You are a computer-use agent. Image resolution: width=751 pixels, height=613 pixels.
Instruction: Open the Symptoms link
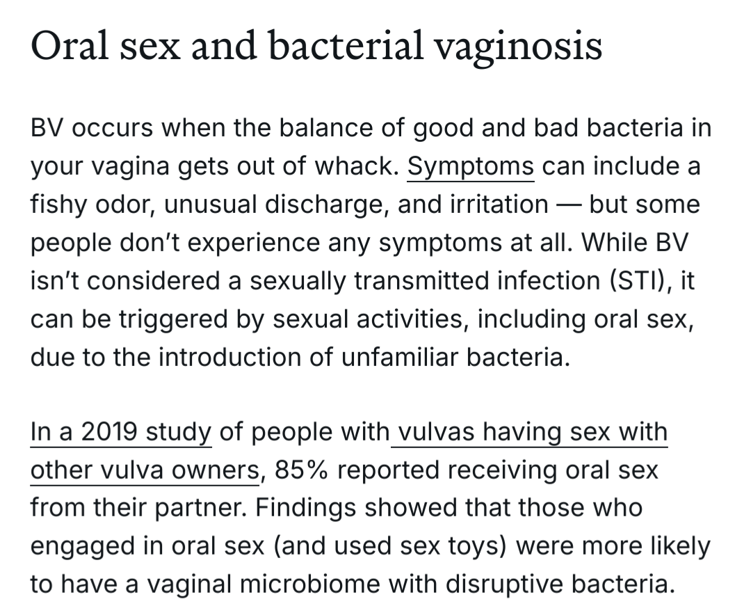point(470,166)
